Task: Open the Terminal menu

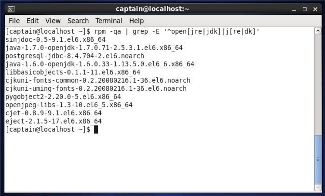Action: (108, 21)
